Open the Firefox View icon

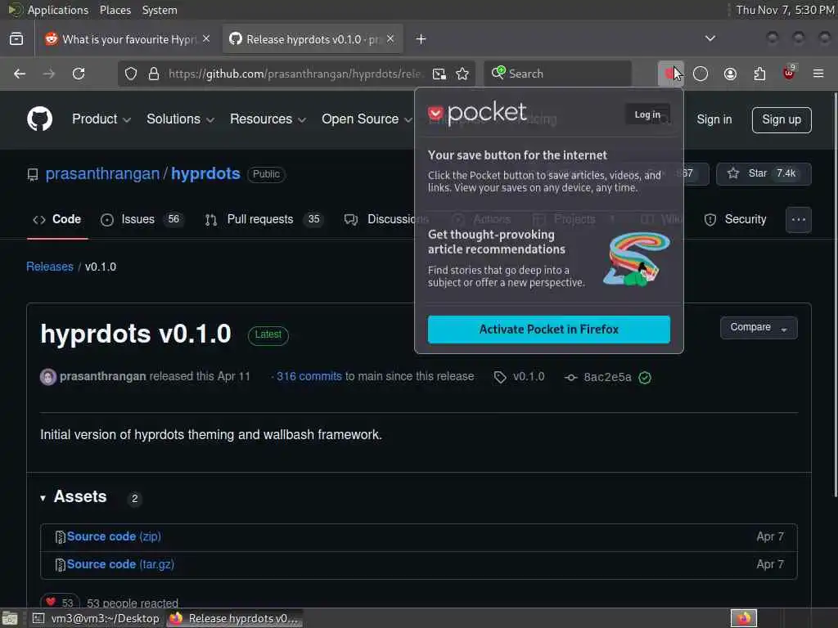(x=16, y=39)
